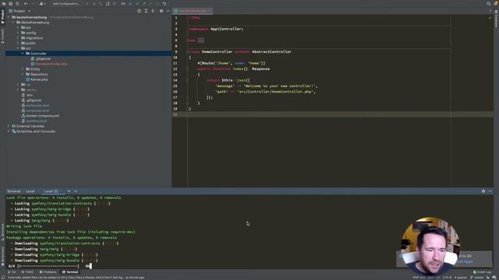499x280 pixels.
Task: Collapse the Controller folder arrow
Action: (23, 54)
